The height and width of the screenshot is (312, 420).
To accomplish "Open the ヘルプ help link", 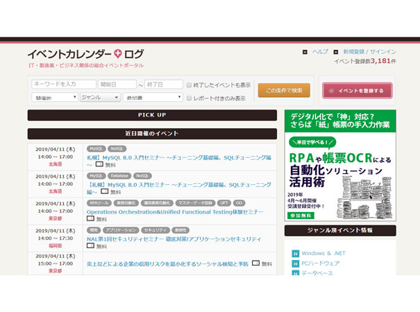I will [x=320, y=52].
